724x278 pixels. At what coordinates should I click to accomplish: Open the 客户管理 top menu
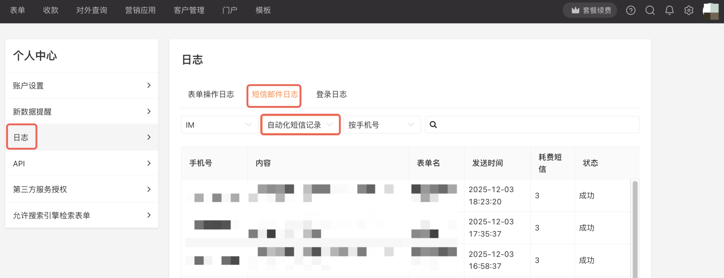189,10
